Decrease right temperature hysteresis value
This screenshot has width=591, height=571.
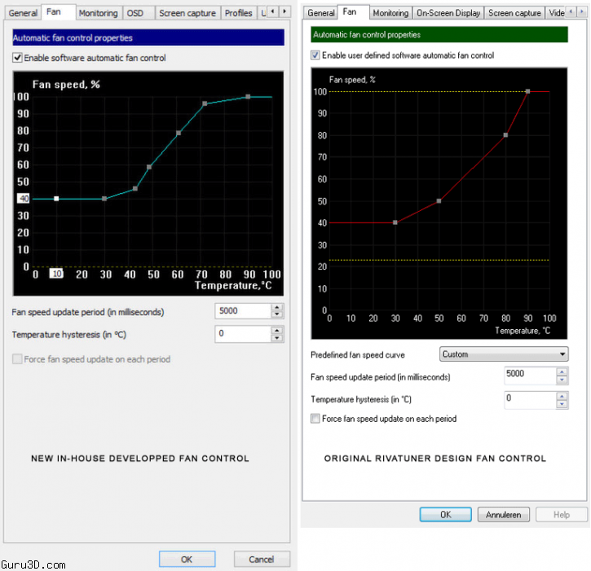point(562,404)
